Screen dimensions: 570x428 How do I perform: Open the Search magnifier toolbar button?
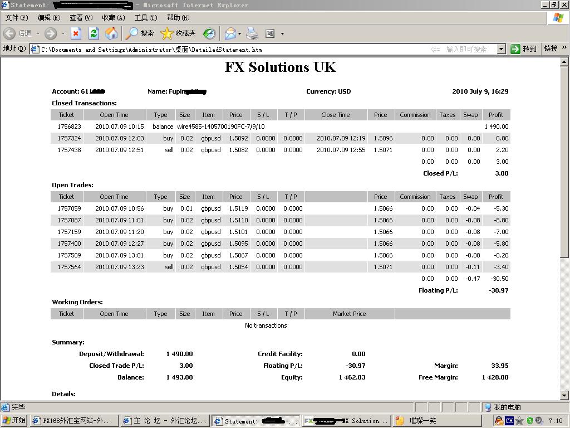tap(140, 33)
